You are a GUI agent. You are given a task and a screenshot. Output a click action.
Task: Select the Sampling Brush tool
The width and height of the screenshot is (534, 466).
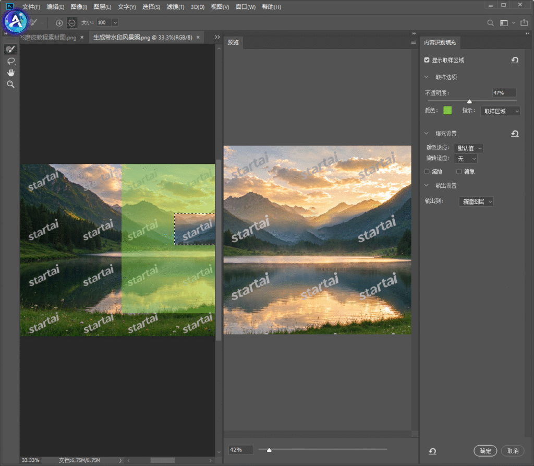(x=10, y=49)
